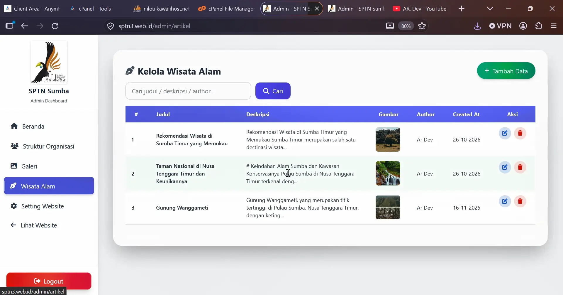Click the address bar URL
Image resolution: width=563 pixels, height=295 pixels.
tap(154, 26)
